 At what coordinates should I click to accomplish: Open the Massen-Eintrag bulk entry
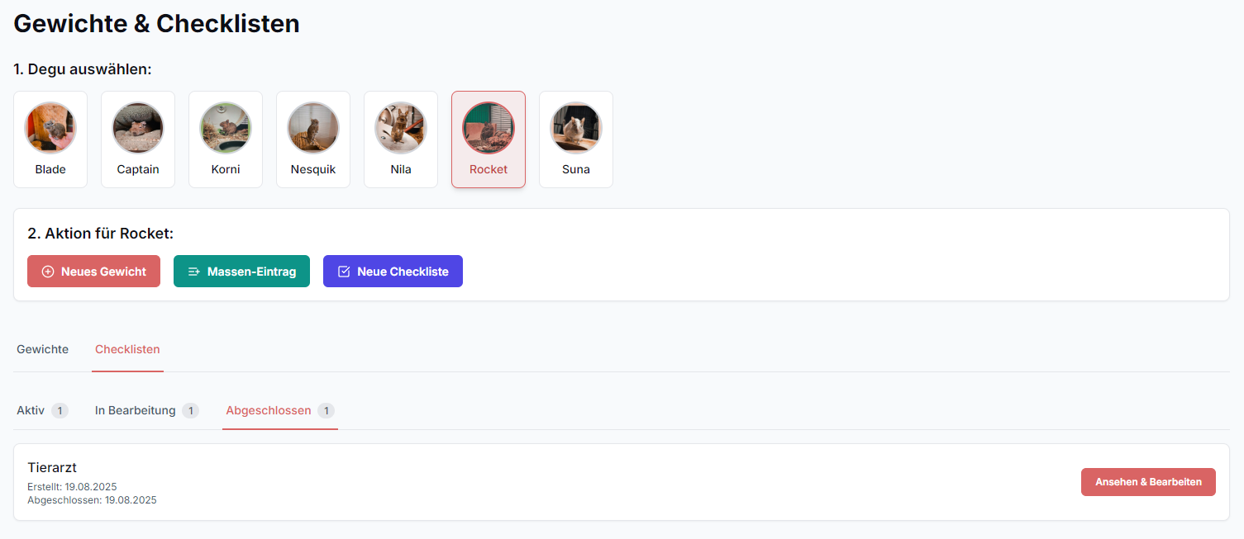[241, 272]
